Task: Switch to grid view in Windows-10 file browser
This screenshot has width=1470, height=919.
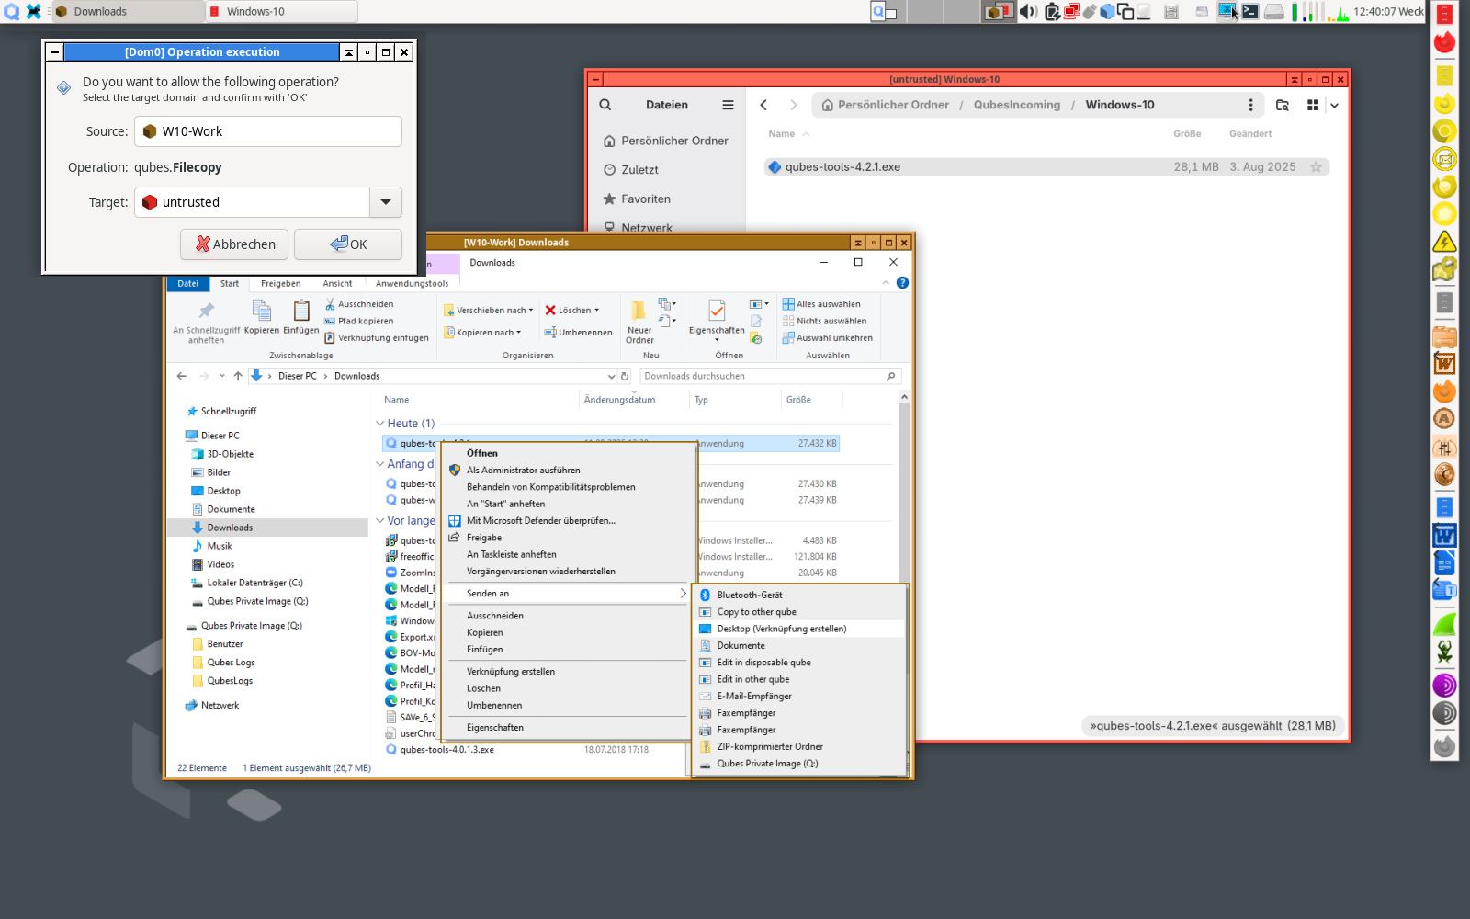Action: pos(1313,105)
